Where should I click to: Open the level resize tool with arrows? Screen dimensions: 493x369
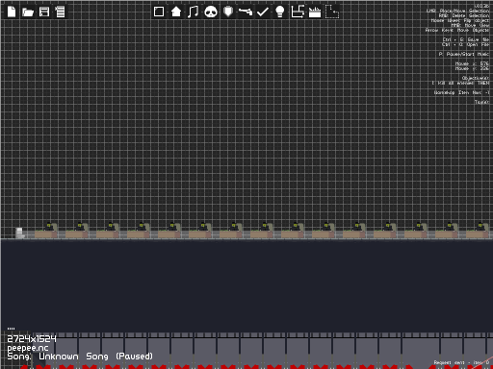pos(298,12)
